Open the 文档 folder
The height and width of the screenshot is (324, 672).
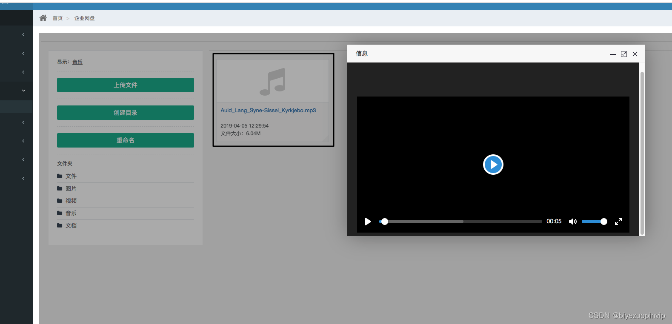[71, 225]
